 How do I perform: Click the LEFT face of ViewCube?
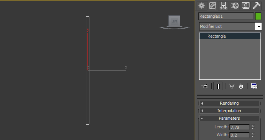(174, 21)
